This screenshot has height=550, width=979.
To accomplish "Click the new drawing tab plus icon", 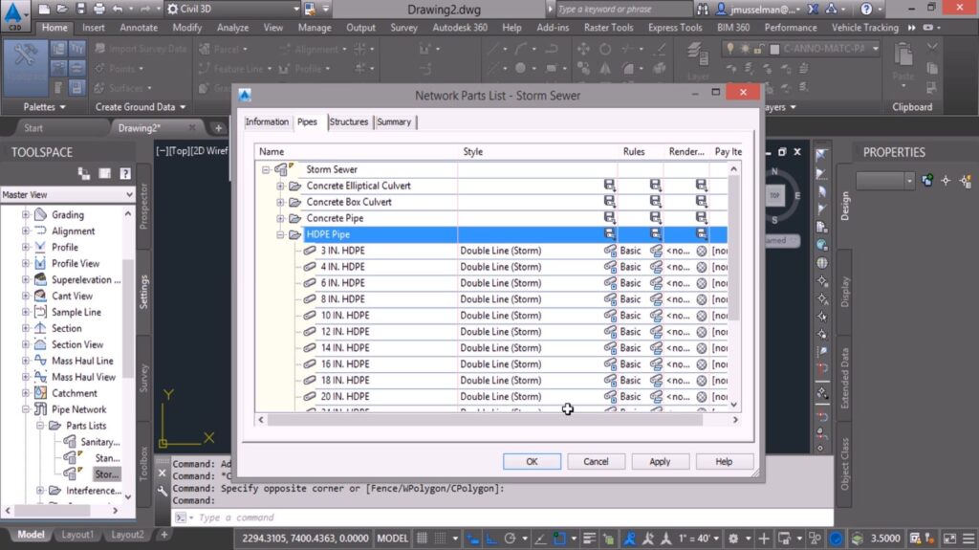I will click(x=218, y=128).
